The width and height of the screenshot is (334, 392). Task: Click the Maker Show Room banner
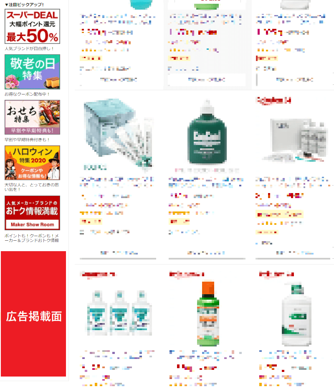tap(32, 213)
